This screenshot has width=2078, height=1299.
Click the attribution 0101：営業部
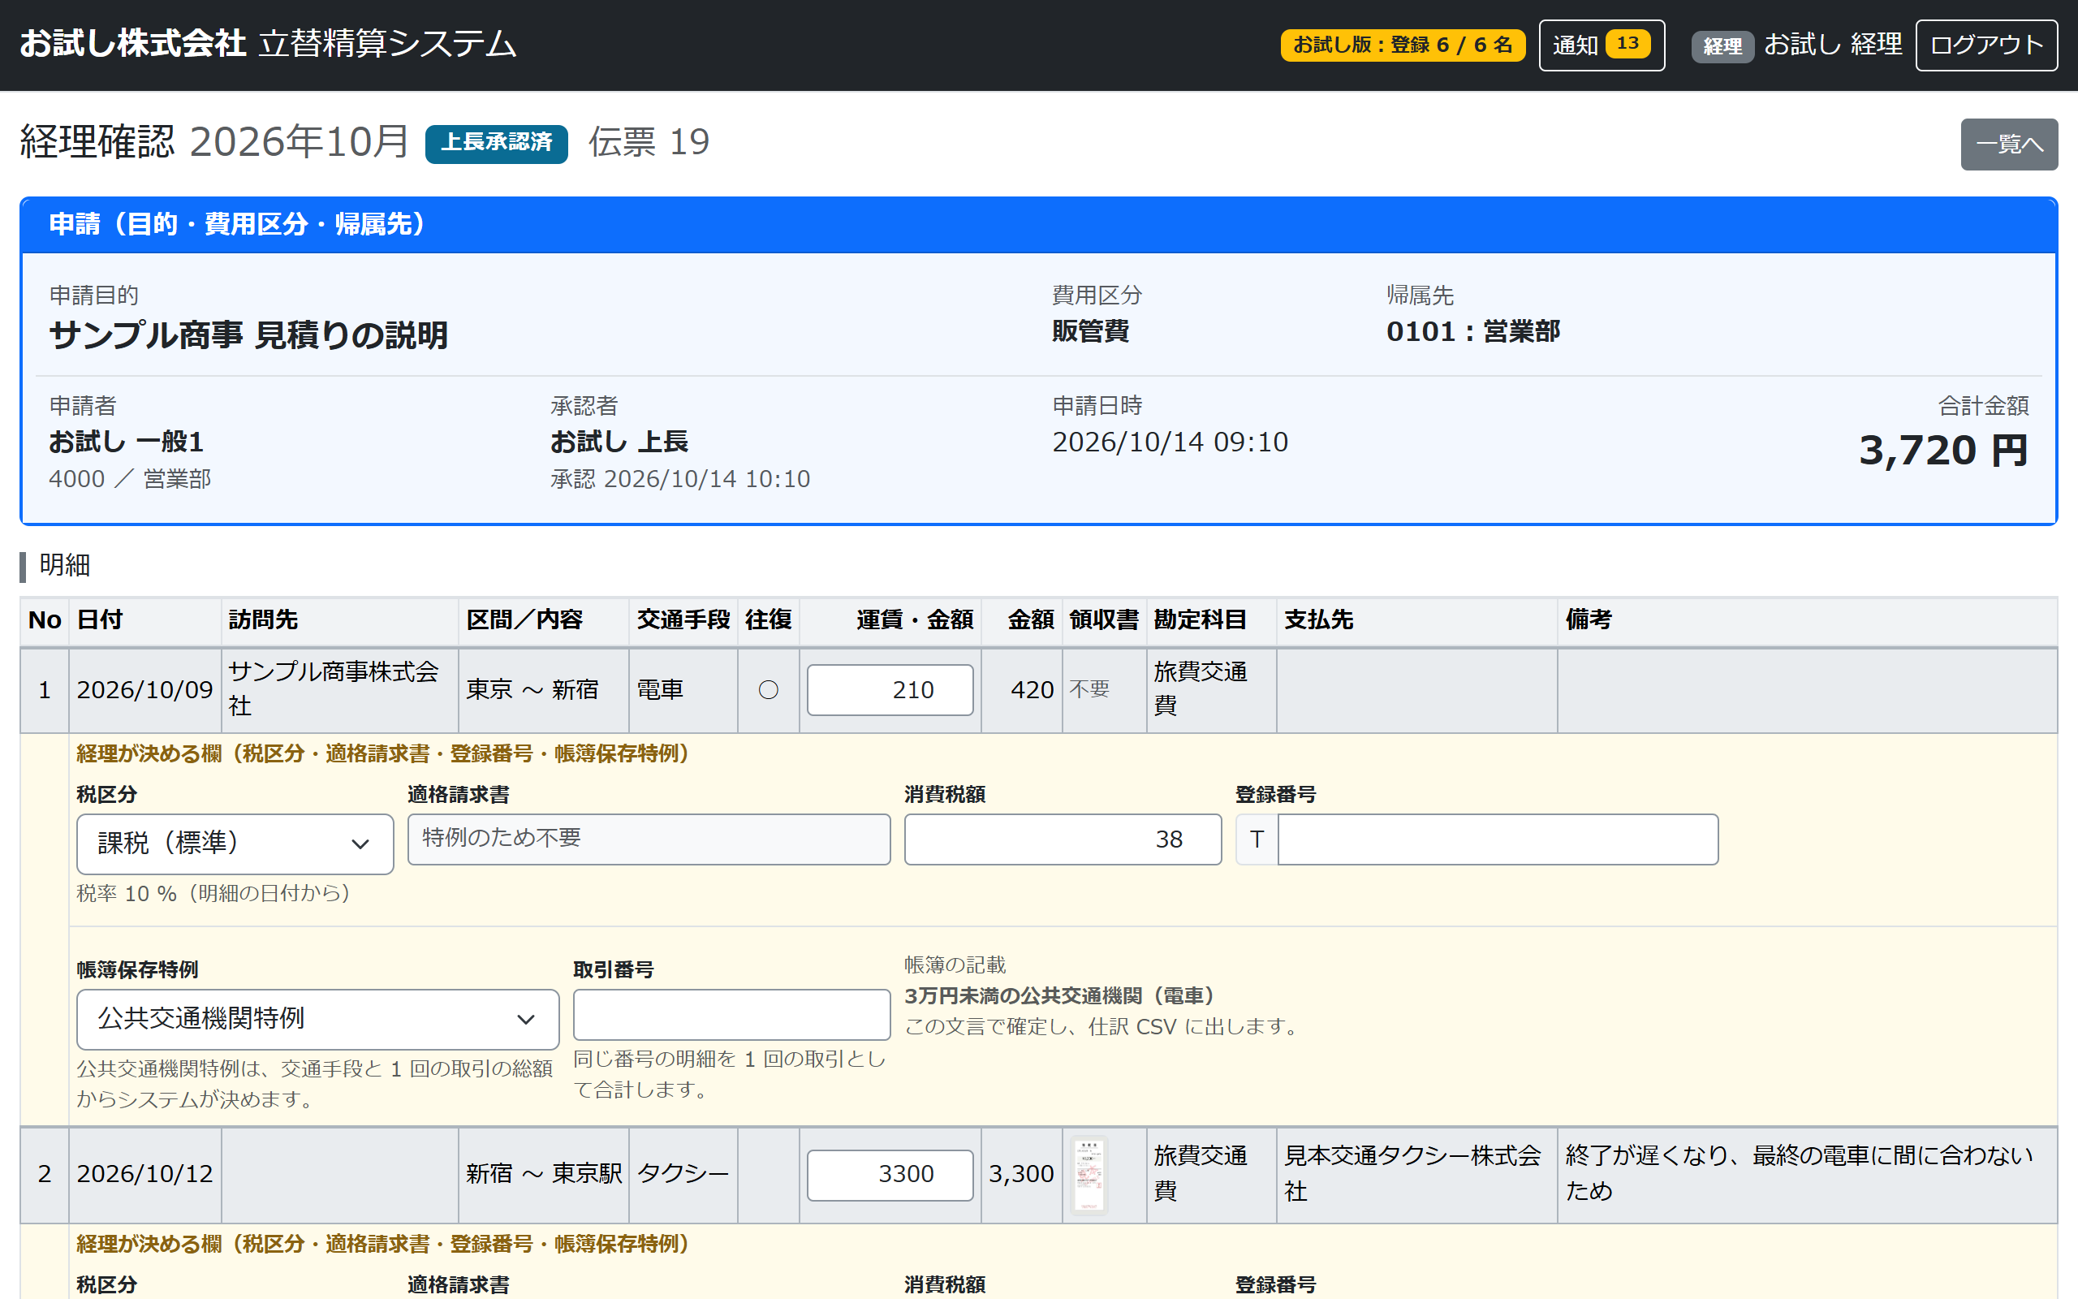coord(1473,331)
